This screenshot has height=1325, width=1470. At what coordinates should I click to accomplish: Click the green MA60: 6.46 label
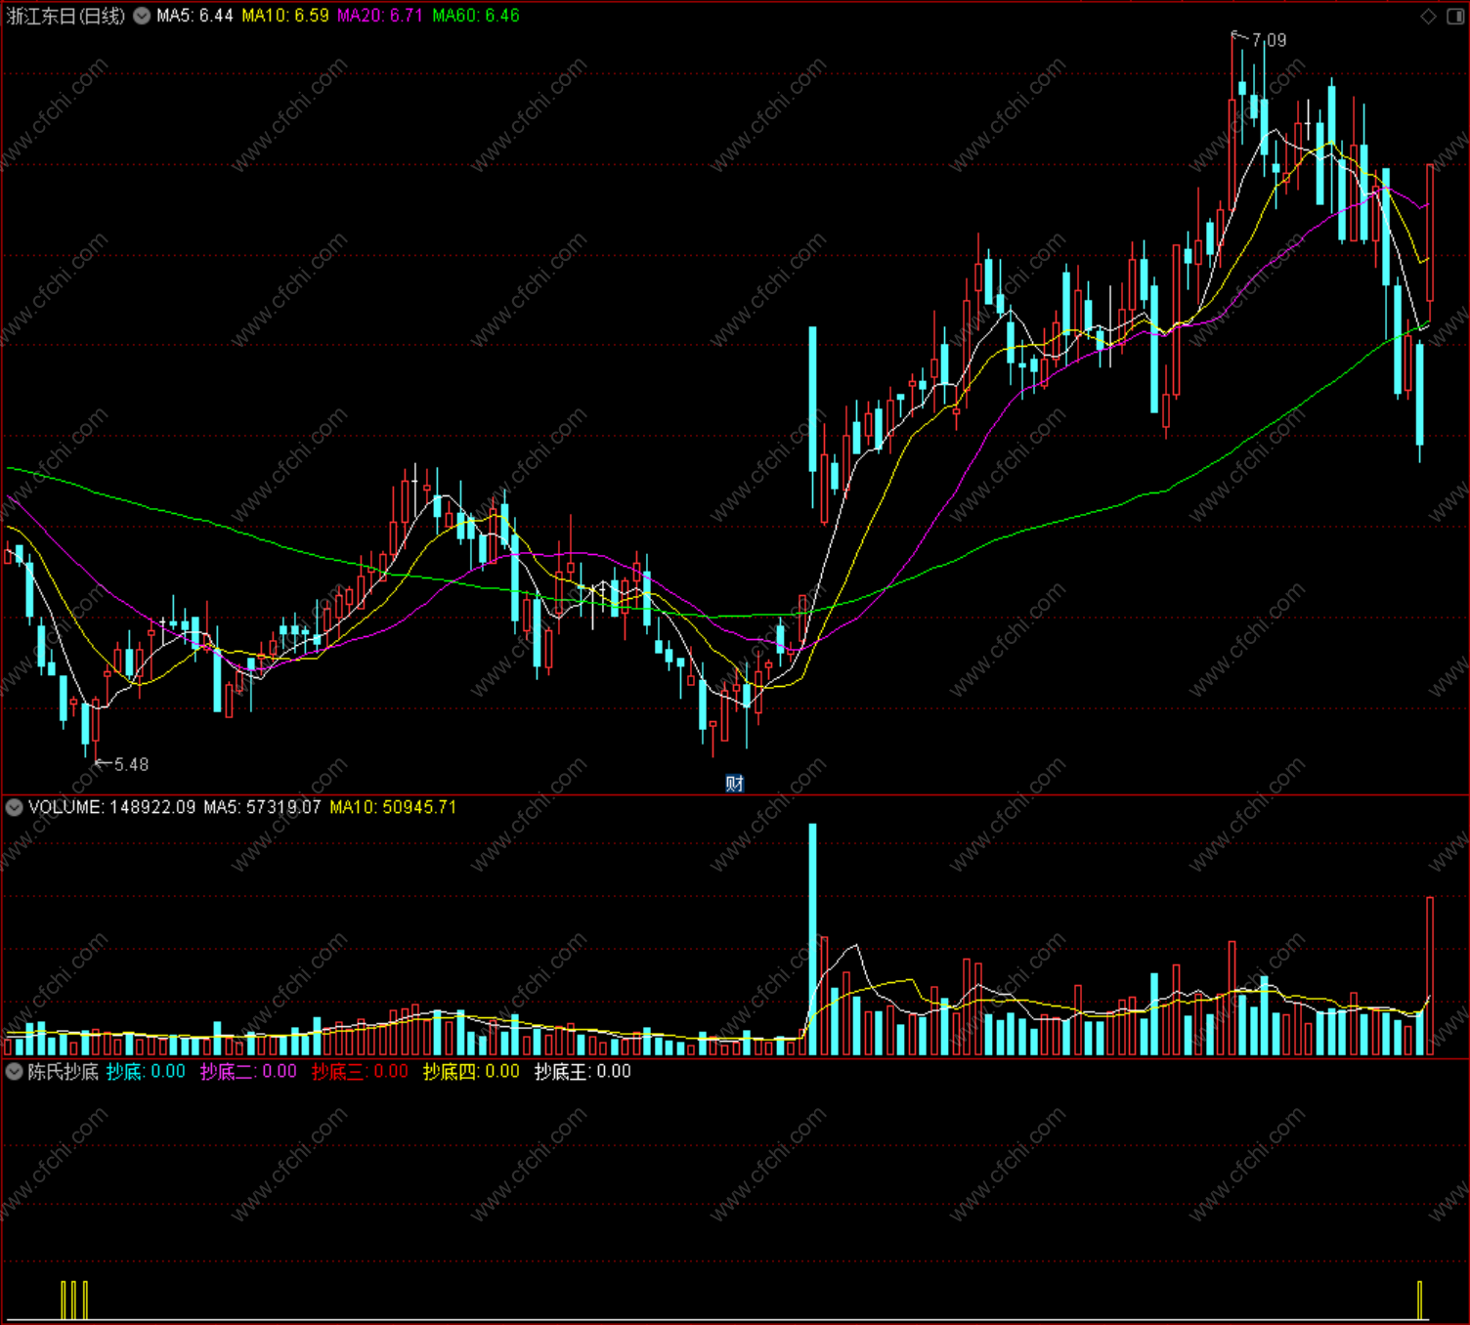[x=476, y=16]
